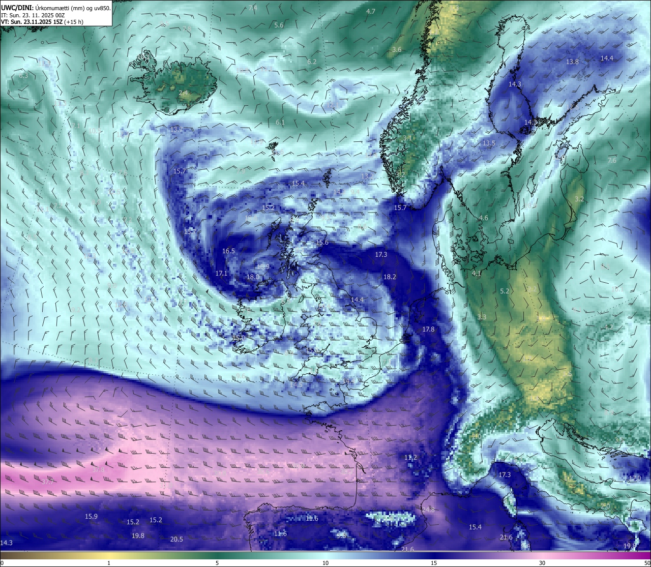Click the 5.2 value label

[505, 291]
